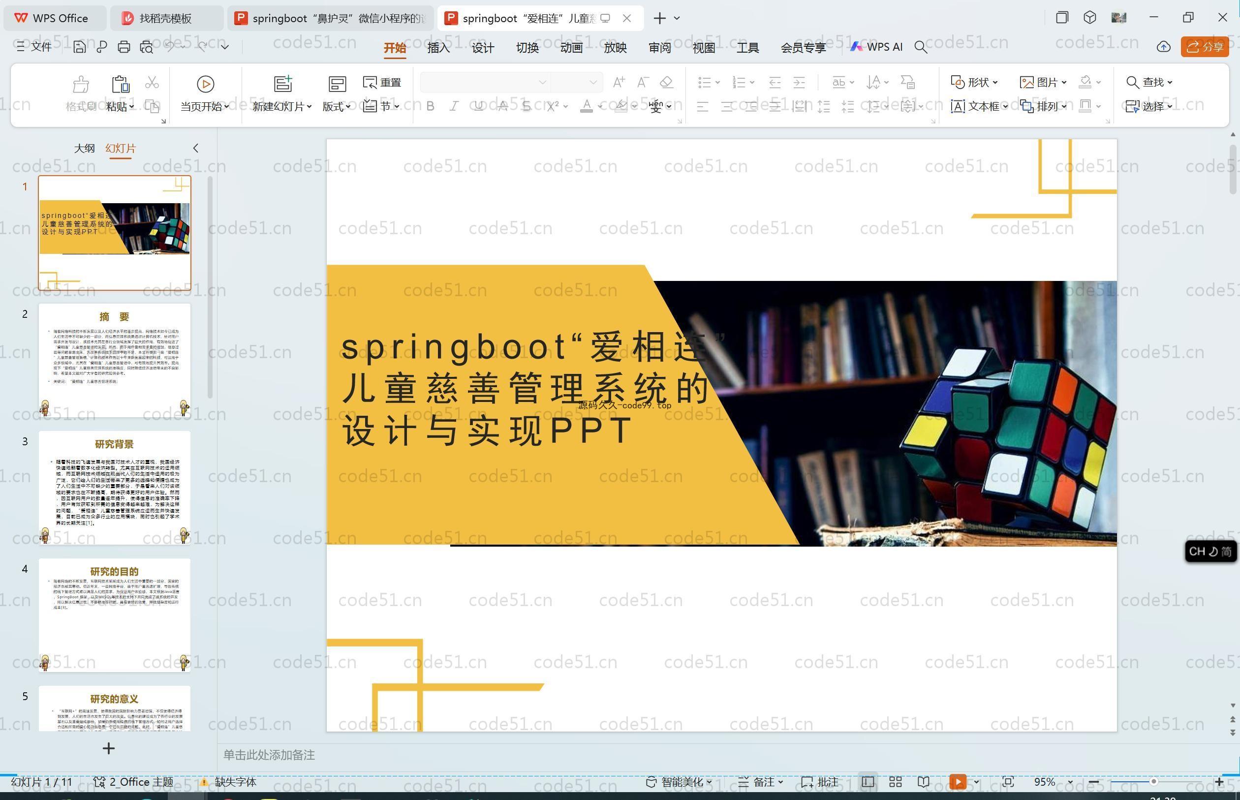This screenshot has width=1240, height=800.
Task: Switch to 找稻壳模板 tab
Action: 166,18
